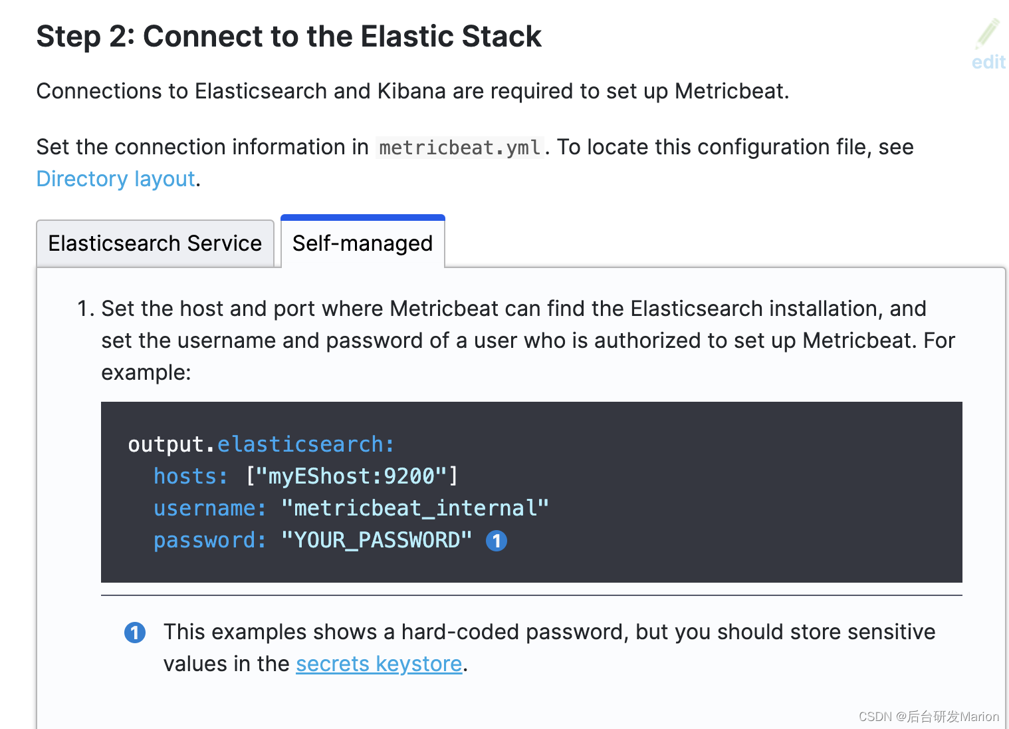This screenshot has height=729, width=1009.
Task: Click the 'Set the host and port' instruction
Action: point(528,341)
